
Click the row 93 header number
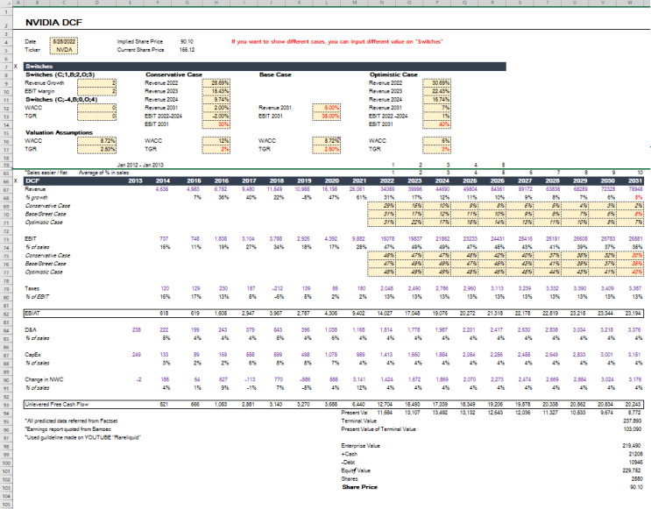point(6,405)
